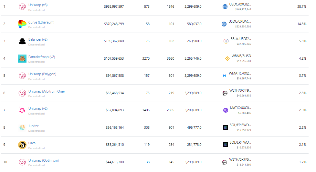The height and width of the screenshot is (172, 316).
Task: Open the Orca exchange link
Action: 32,143
